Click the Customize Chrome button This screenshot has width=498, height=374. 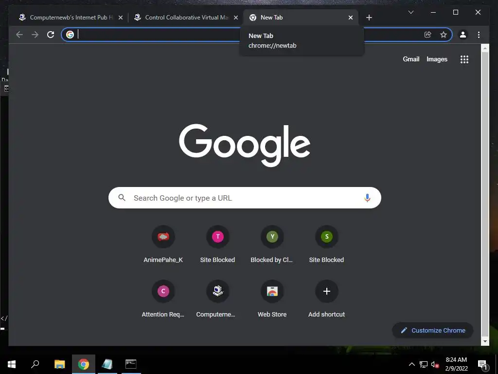[433, 331]
